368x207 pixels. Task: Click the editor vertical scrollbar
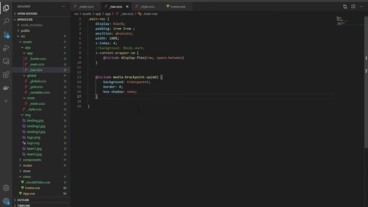pyautogui.click(x=366, y=82)
